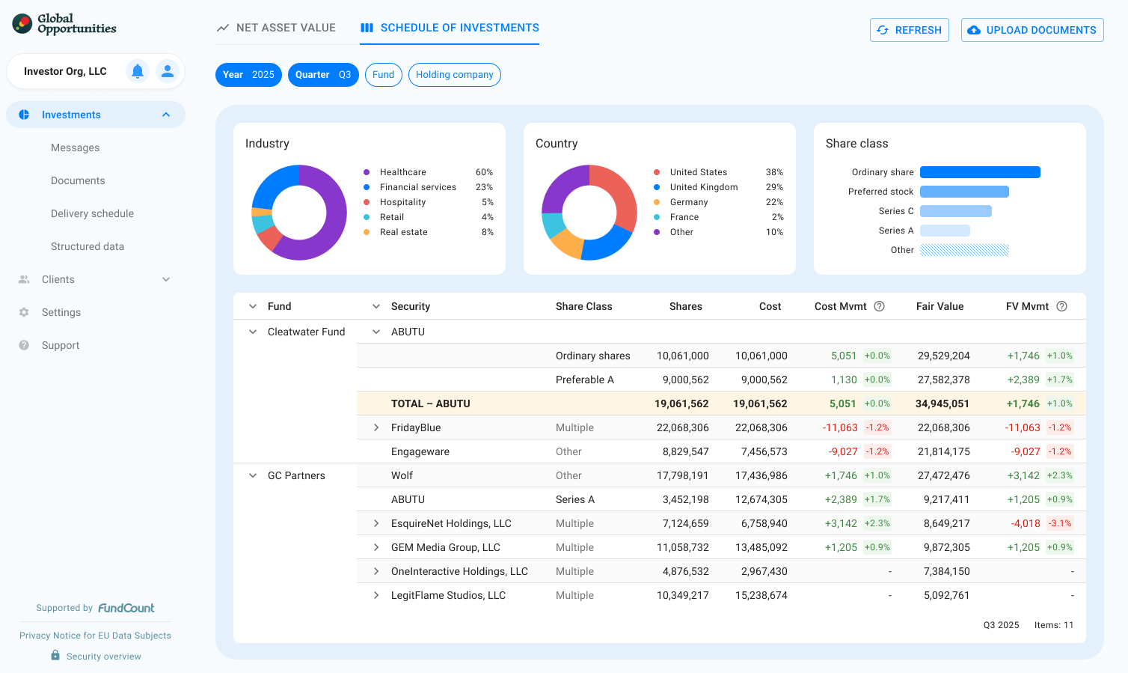Click the Engageware security name
The width and height of the screenshot is (1128, 673).
click(420, 451)
